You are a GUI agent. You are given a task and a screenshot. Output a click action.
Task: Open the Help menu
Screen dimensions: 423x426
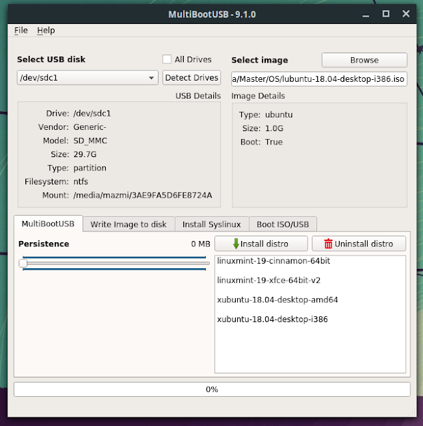pos(46,31)
